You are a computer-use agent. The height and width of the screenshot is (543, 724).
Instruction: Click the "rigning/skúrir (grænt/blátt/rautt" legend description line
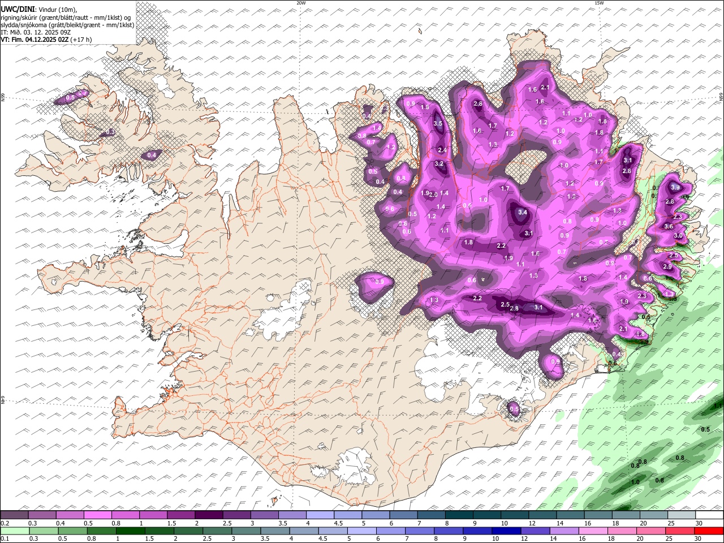pos(67,17)
